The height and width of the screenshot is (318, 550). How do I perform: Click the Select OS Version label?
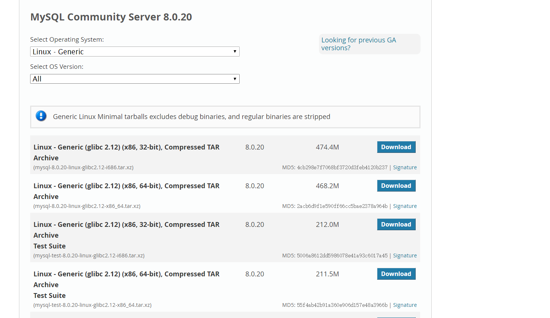tap(57, 67)
